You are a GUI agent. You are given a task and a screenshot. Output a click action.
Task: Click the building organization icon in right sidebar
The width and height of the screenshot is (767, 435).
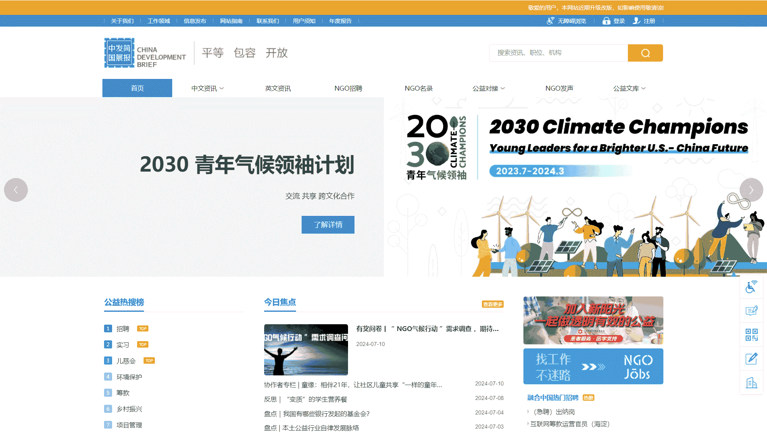coord(751,383)
